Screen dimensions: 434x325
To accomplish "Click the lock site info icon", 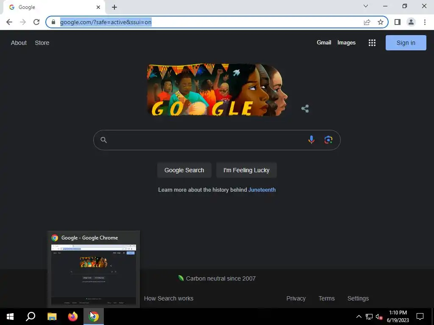I will point(53,22).
